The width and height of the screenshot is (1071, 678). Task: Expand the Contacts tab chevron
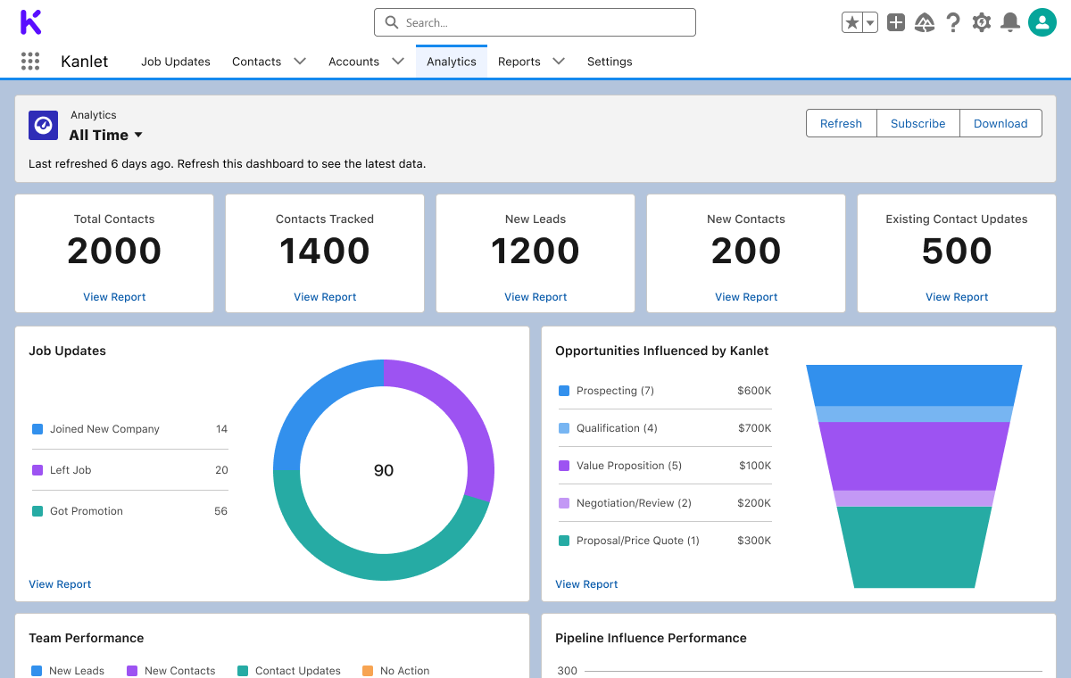click(x=300, y=62)
